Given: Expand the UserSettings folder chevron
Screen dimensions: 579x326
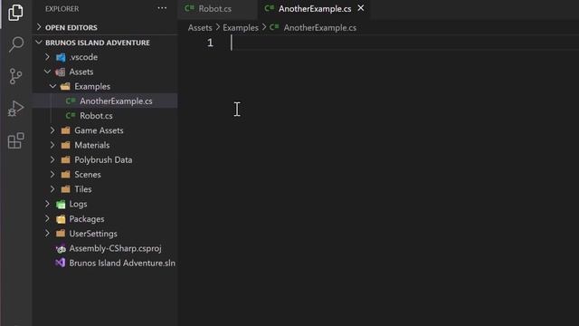Looking at the screenshot, I should (x=47, y=234).
